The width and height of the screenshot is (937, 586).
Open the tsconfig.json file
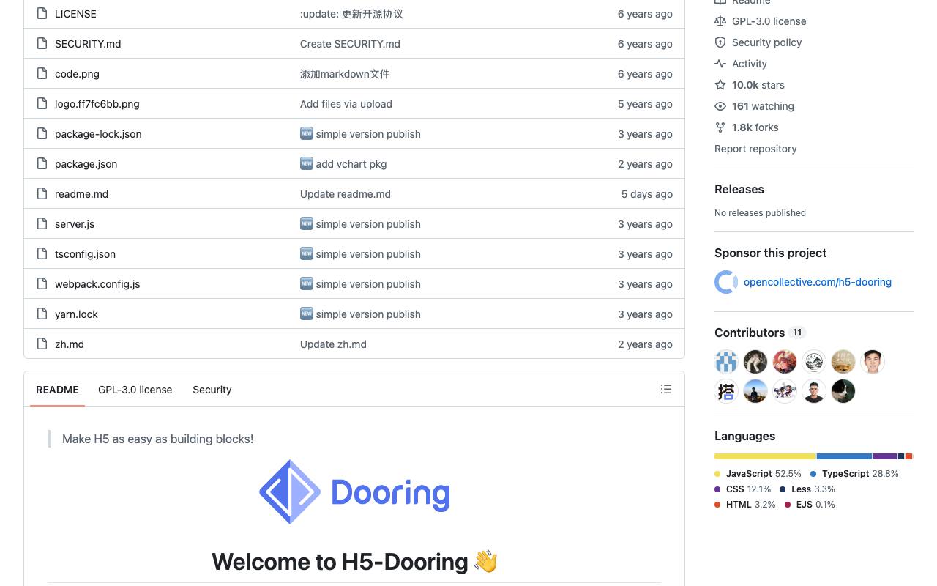point(85,254)
